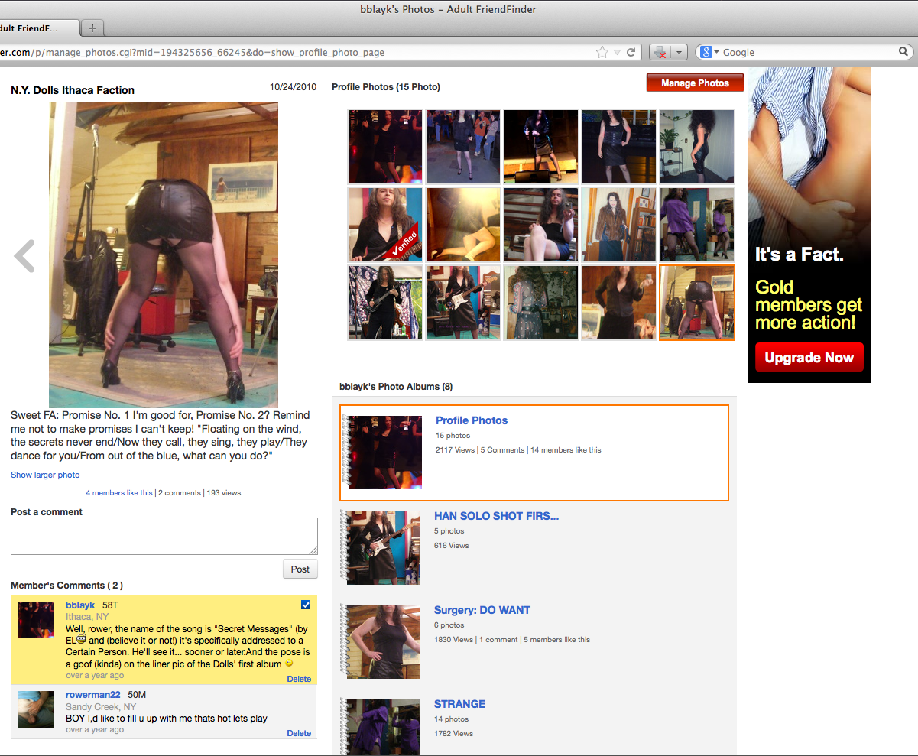
Task: Reload the page using the refresh icon
Action: (x=631, y=52)
